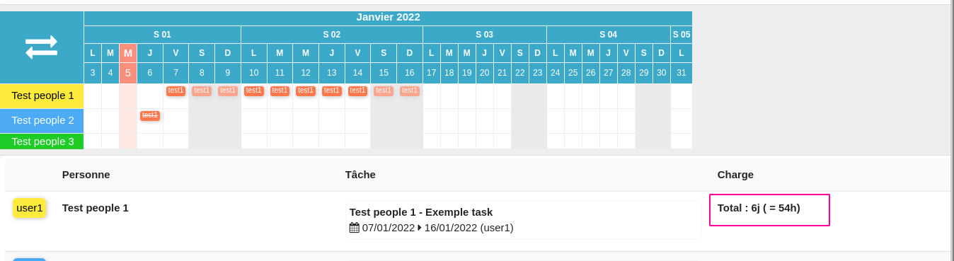
Task: Click the Total : 6j charge box
Action: click(x=769, y=210)
